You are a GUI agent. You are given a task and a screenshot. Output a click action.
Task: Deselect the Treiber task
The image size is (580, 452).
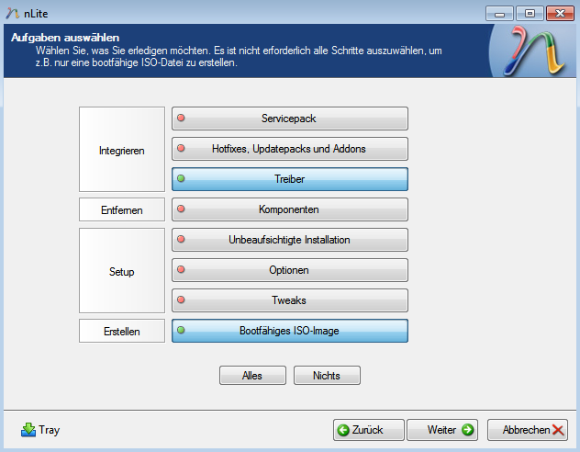[289, 179]
